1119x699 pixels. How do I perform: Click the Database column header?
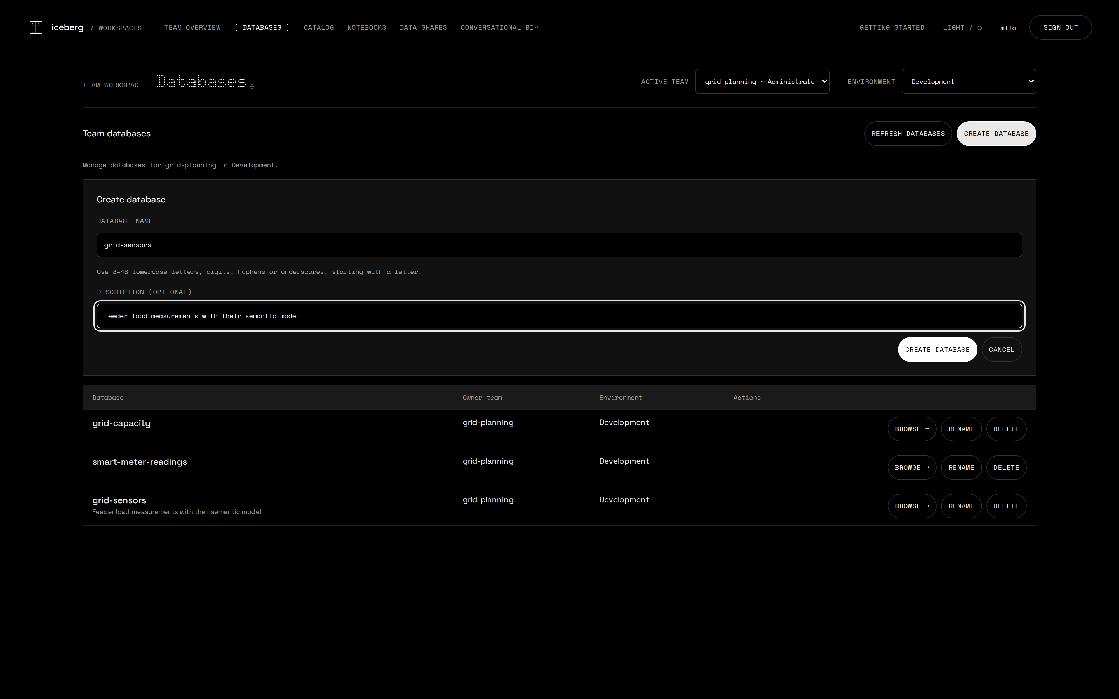(x=108, y=398)
